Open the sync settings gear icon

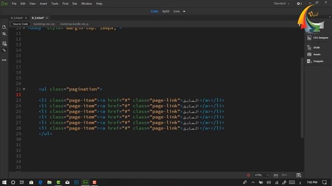click(x=299, y=4)
